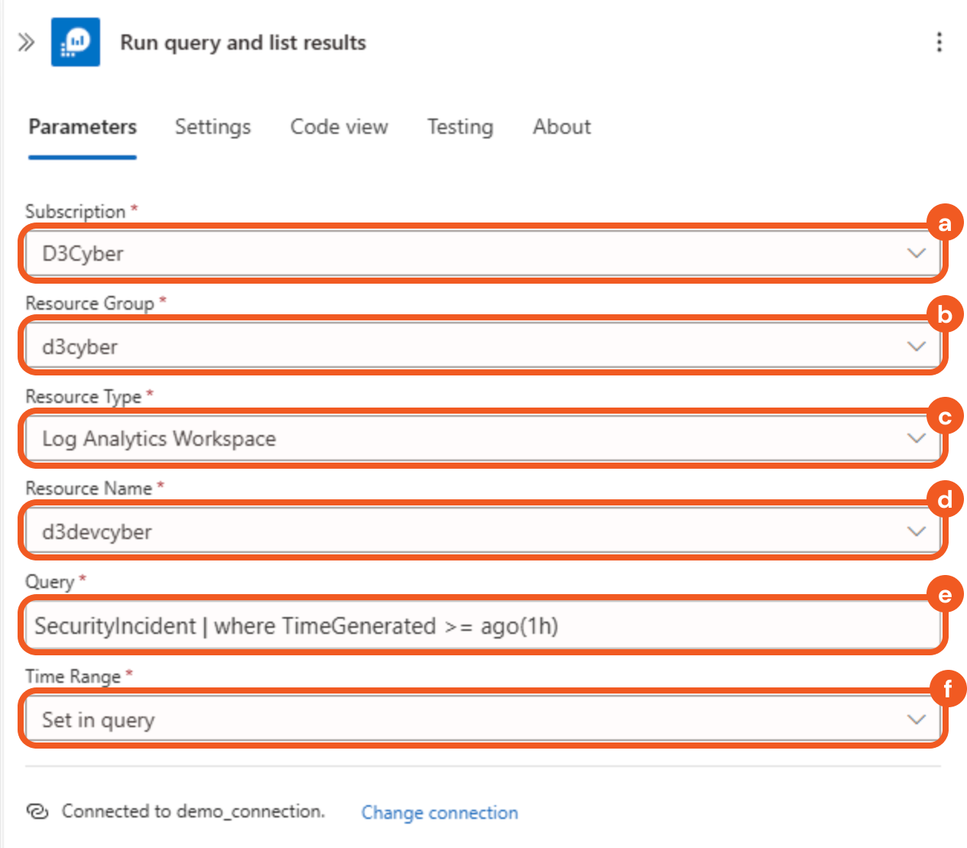Viewport: 967px width, 848px height.
Task: Click the orange 'a' callout badge
Action: pos(945,223)
